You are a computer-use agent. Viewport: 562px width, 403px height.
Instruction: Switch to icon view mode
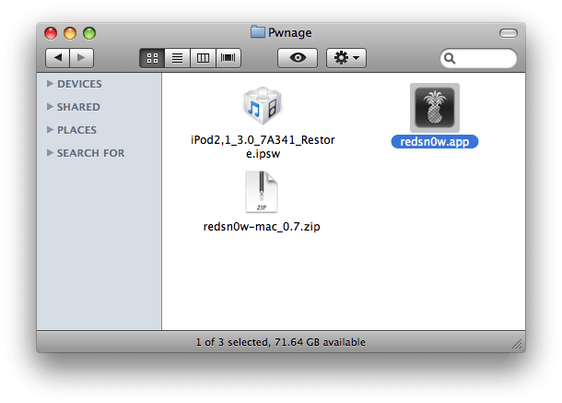click(152, 58)
